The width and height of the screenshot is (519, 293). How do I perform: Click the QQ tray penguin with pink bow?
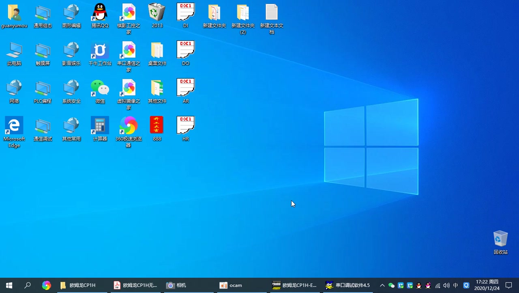click(x=428, y=285)
